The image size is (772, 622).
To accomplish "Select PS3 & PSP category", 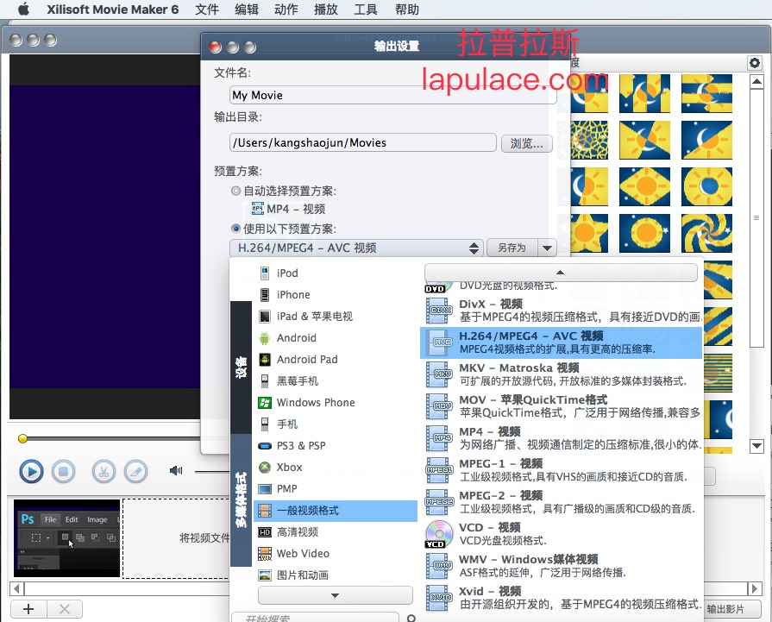I will coord(335,446).
